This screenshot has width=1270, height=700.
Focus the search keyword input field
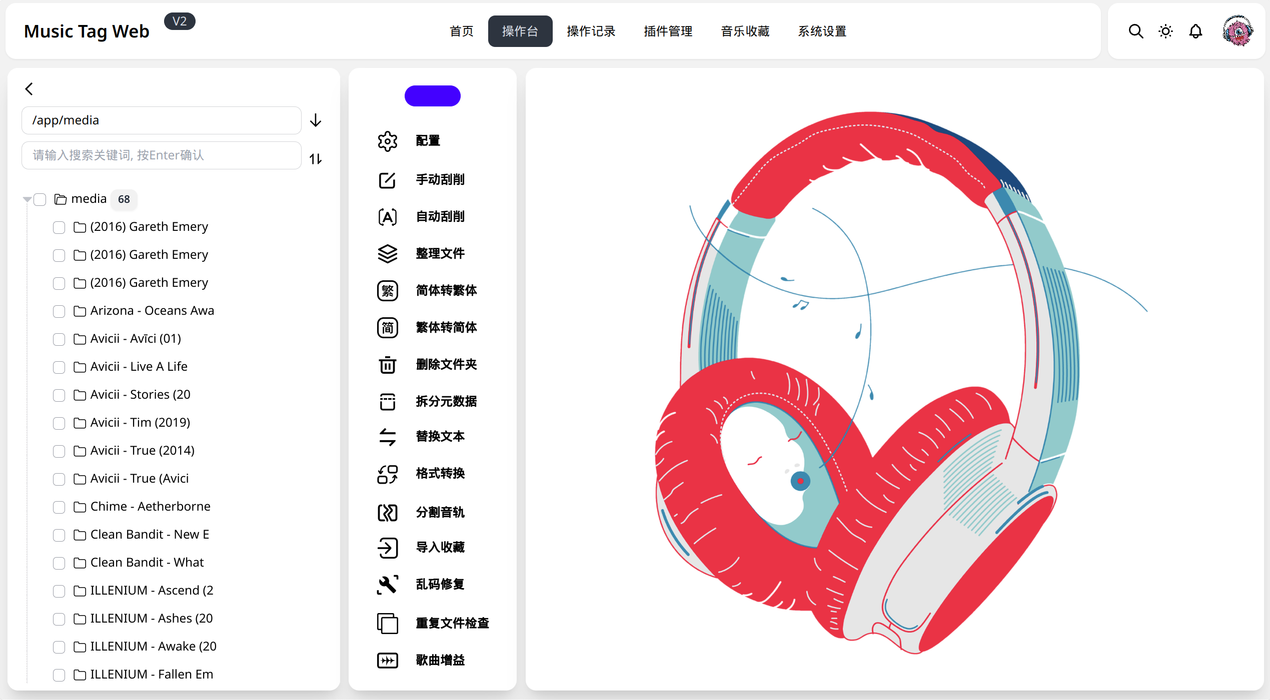coord(161,155)
